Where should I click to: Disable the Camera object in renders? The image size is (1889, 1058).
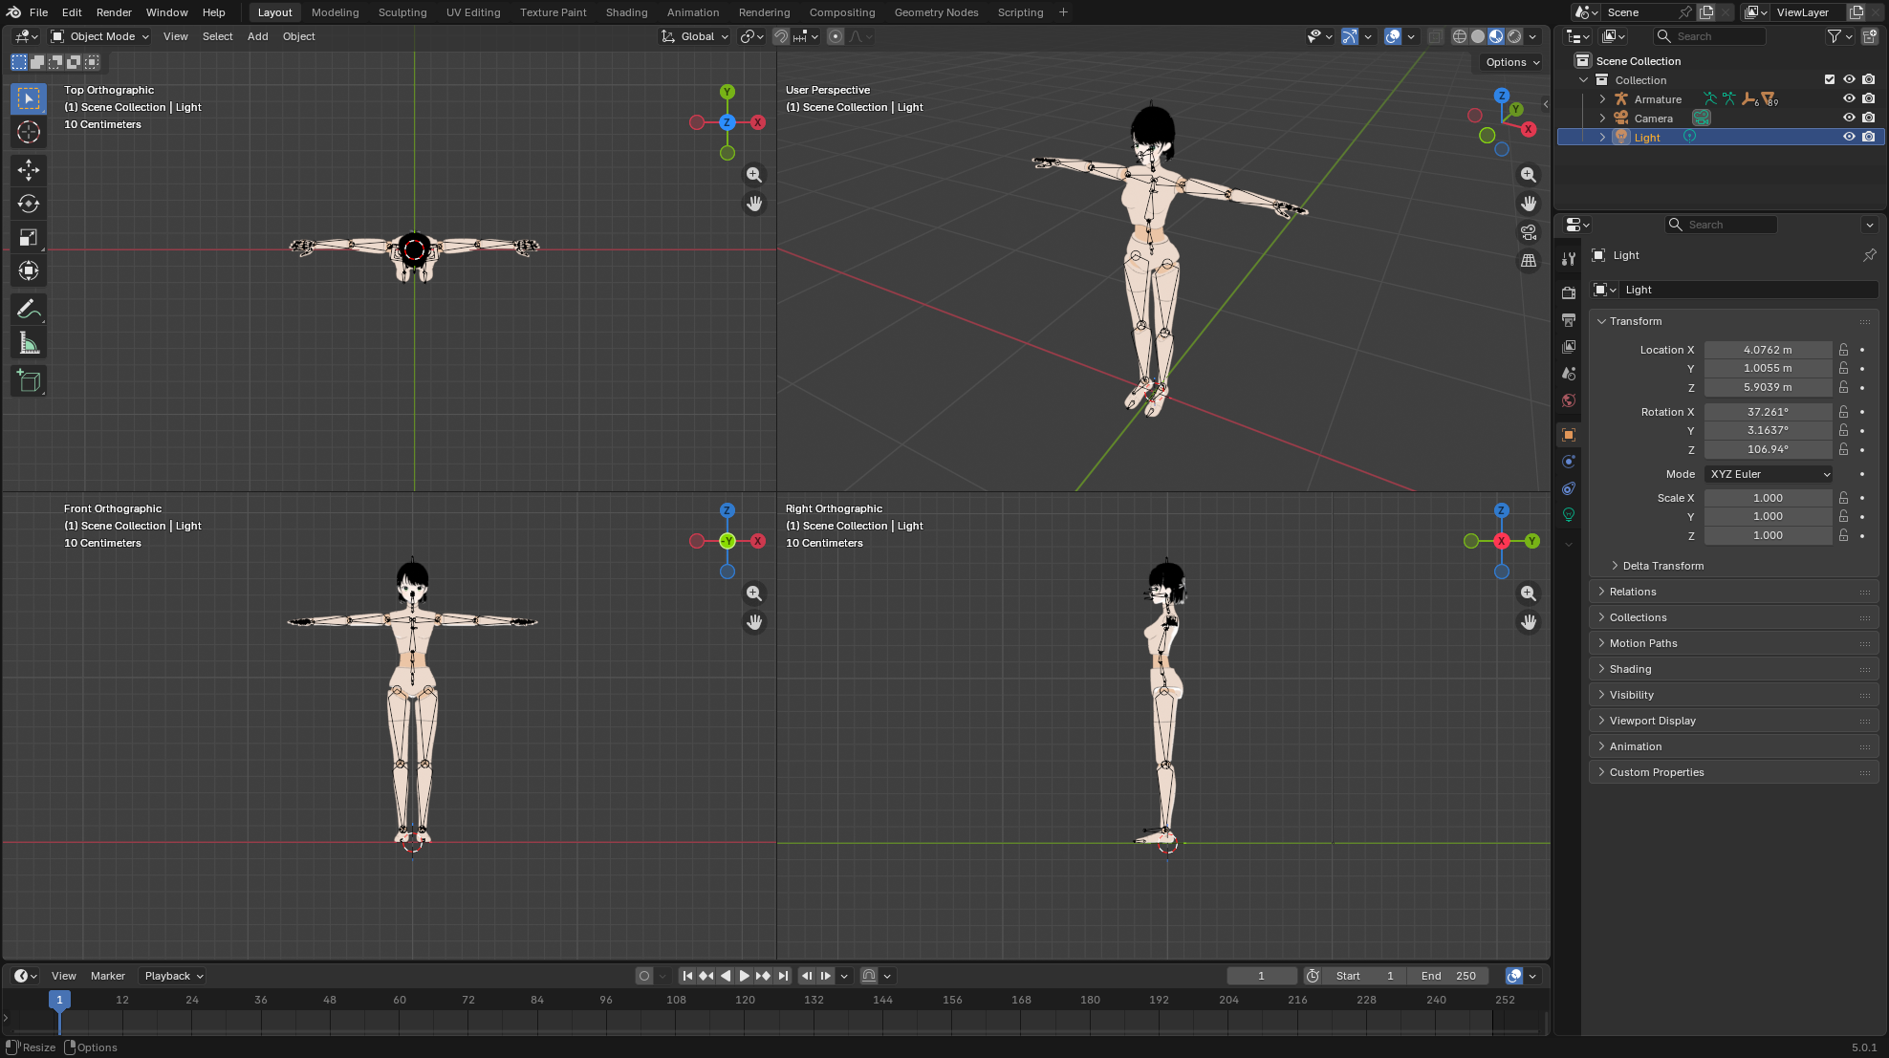point(1869,118)
